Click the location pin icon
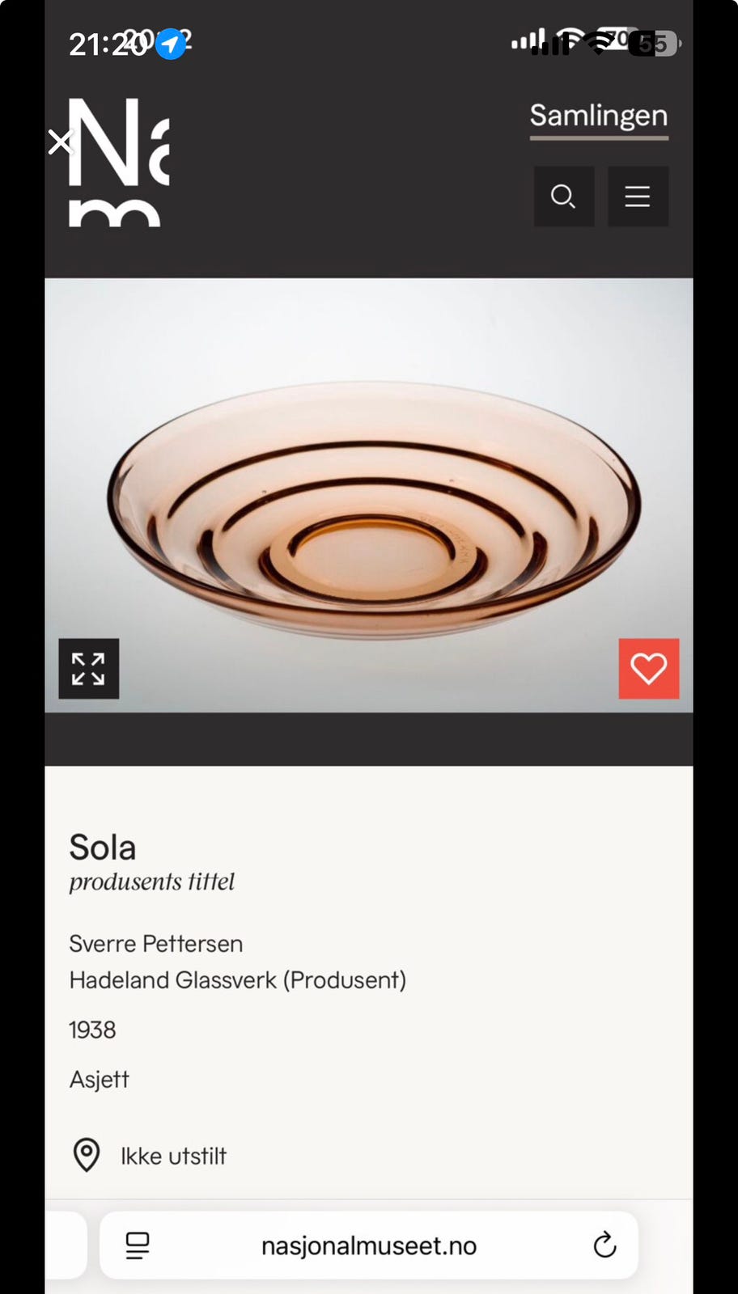 (87, 1156)
